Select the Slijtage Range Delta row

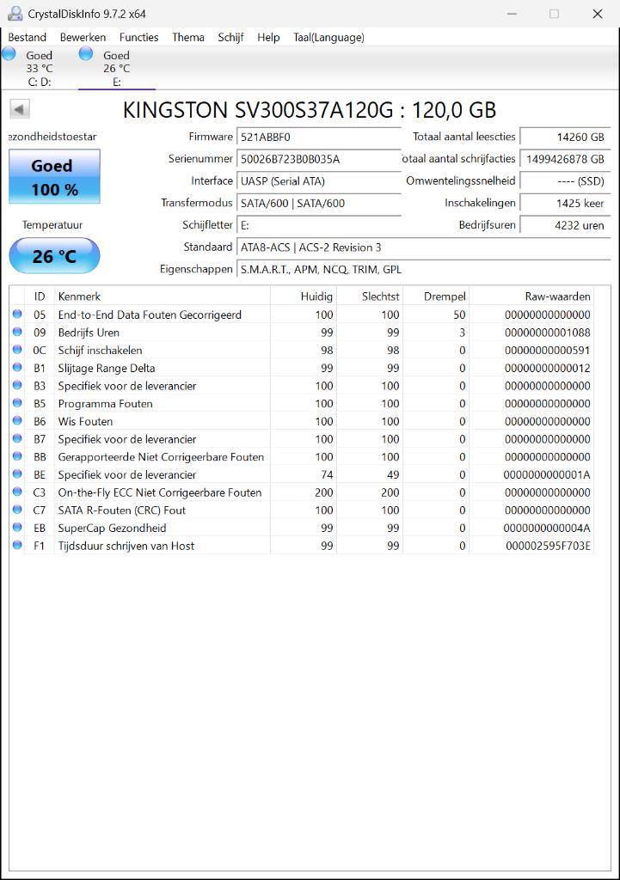302,368
